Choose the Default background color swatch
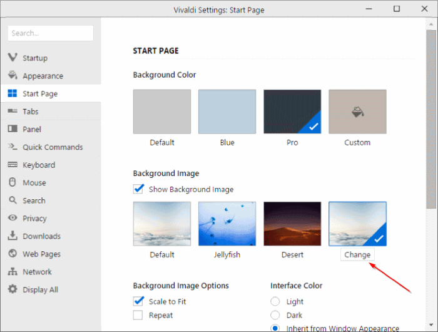438x332 pixels. point(162,112)
